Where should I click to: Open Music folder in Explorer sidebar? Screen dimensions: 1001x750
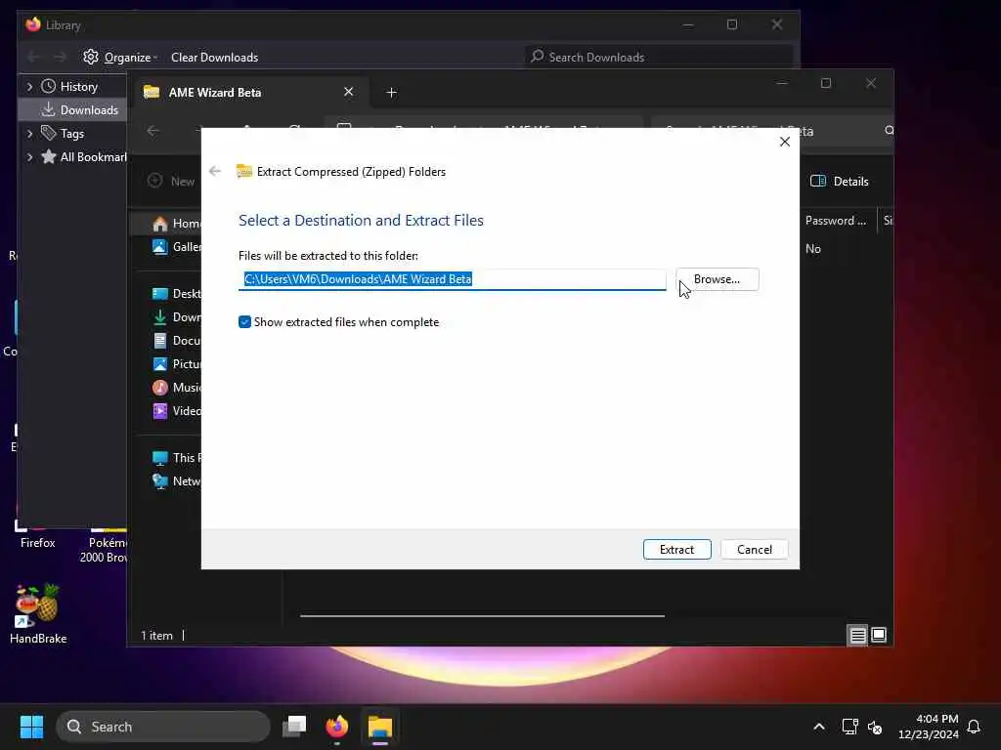click(x=178, y=388)
